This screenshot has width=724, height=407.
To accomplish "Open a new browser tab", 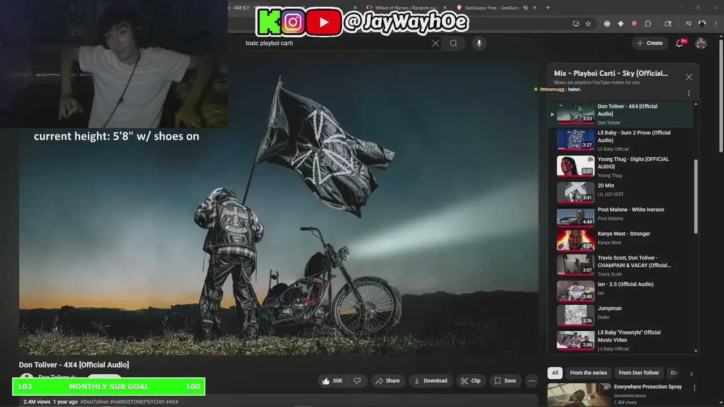I will point(548,8).
